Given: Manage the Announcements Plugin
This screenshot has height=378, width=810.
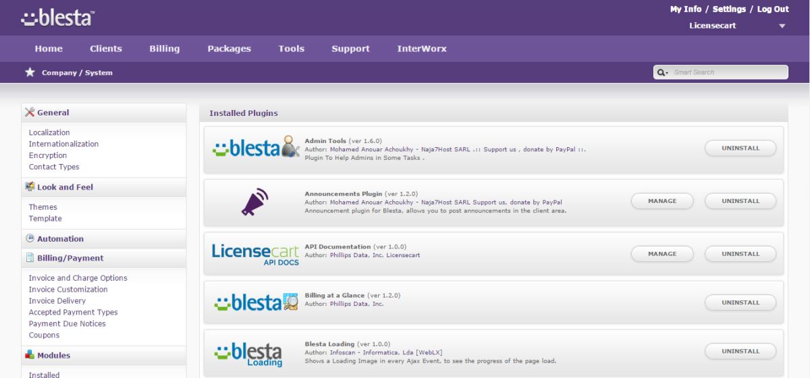Looking at the screenshot, I should point(662,201).
